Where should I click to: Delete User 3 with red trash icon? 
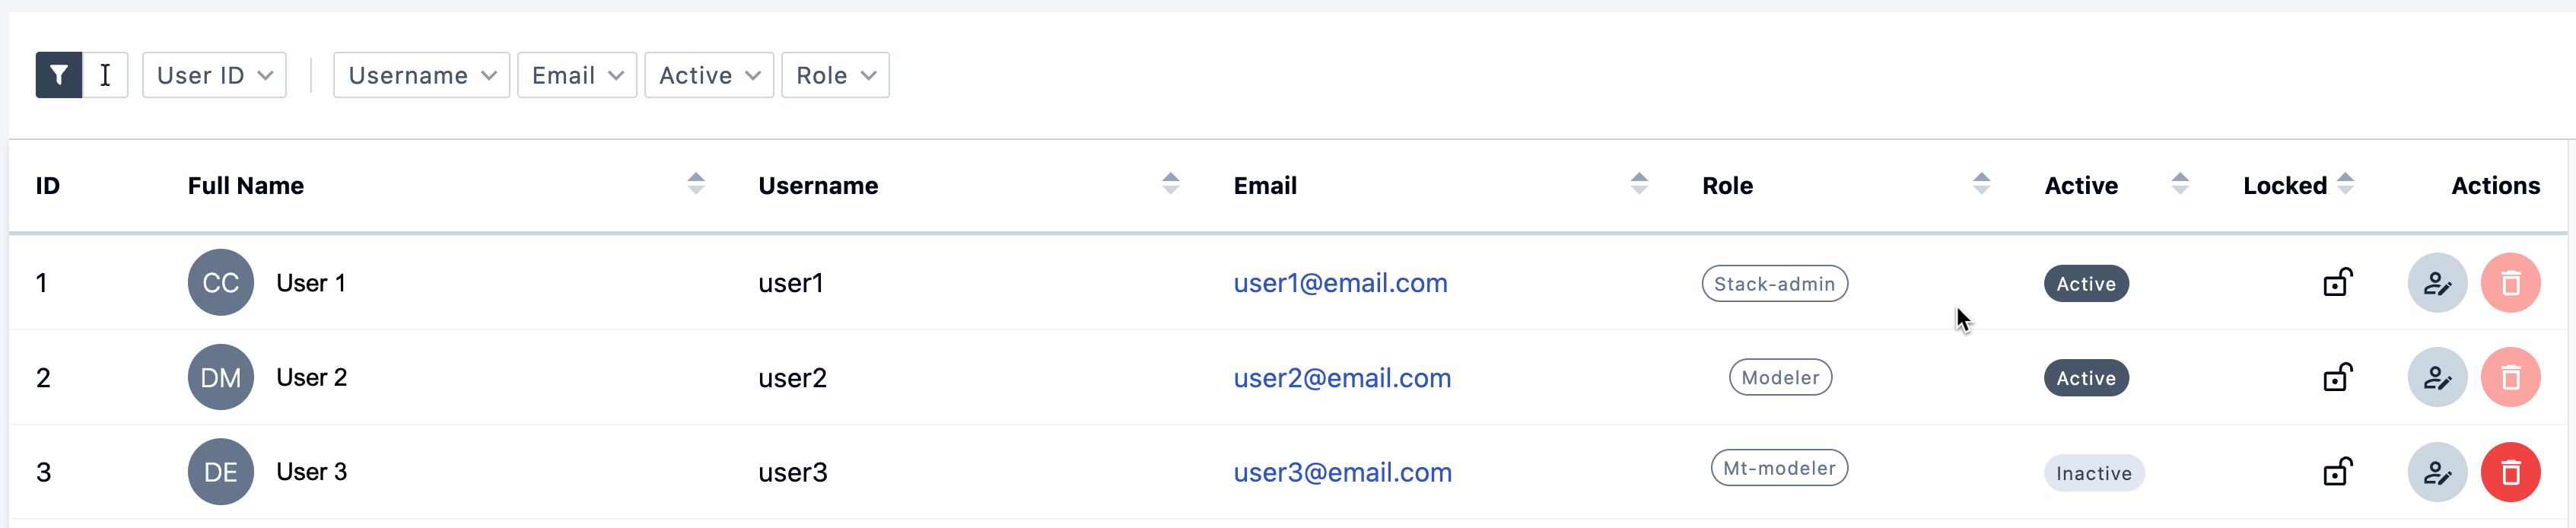coord(2510,472)
